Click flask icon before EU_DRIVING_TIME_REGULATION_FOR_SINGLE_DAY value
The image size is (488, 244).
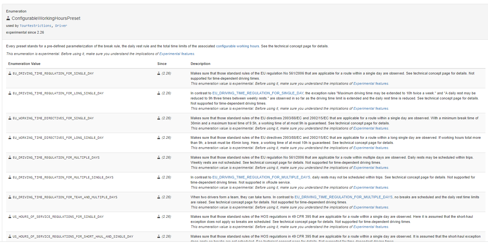tap(10, 74)
